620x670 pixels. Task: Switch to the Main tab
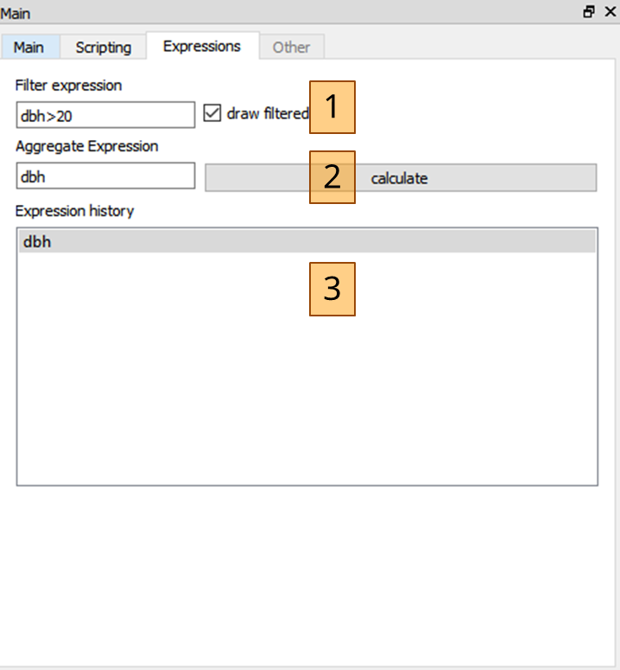(x=28, y=47)
